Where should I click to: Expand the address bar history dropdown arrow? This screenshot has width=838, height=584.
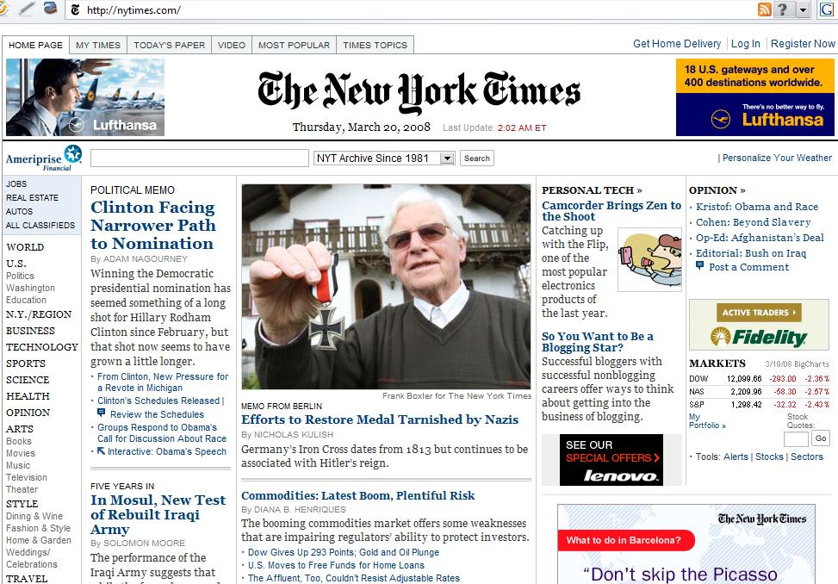[803, 9]
